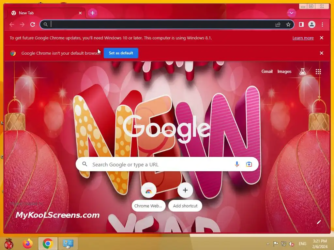Image resolution: width=334 pixels, height=250 pixels.
Task: Bookmark this tab with the star icon
Action: tap(288, 25)
